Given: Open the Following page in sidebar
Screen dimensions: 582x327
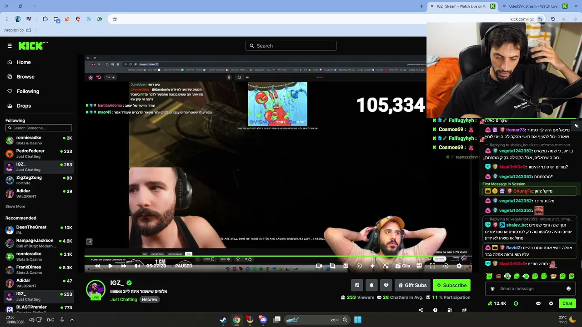Looking at the screenshot, I should pyautogui.click(x=28, y=91).
